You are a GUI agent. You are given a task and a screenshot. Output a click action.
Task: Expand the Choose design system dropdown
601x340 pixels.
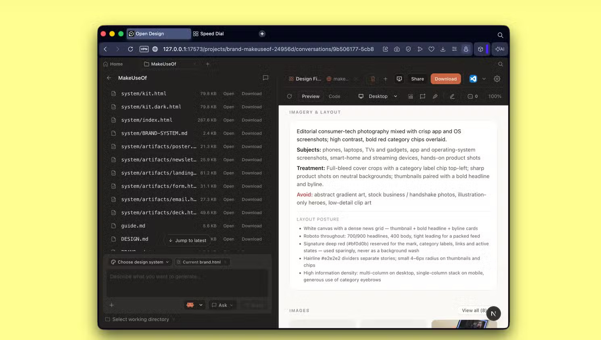click(140, 262)
